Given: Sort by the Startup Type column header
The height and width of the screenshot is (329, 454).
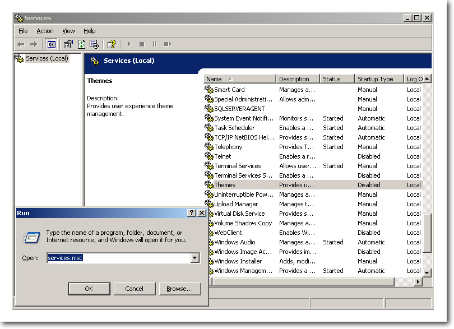Looking at the screenshot, I should tap(379, 79).
